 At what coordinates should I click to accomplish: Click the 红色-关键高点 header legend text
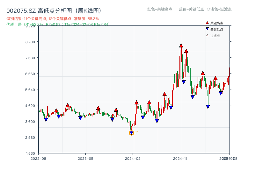[x=160, y=9]
